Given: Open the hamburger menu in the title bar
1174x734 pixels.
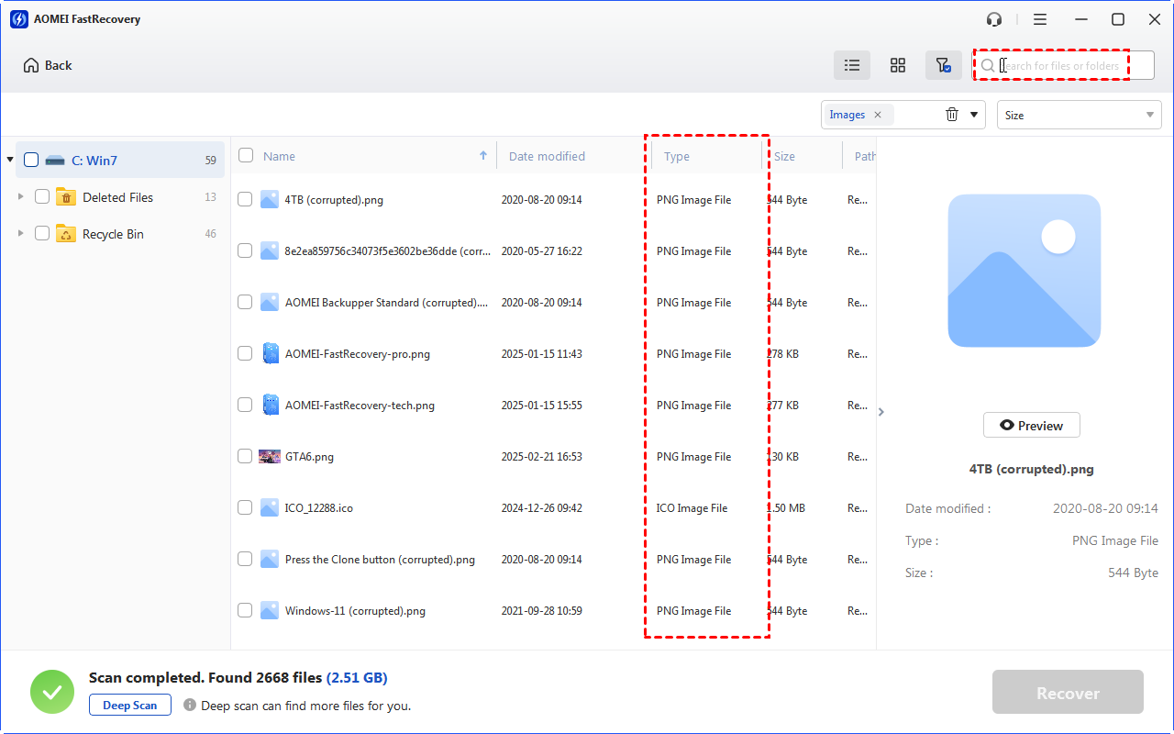Looking at the screenshot, I should 1040,19.
